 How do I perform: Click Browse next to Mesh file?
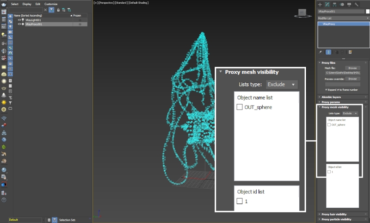[x=352, y=68]
